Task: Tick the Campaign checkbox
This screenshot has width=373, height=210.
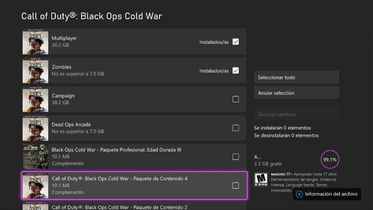Action: click(x=235, y=99)
